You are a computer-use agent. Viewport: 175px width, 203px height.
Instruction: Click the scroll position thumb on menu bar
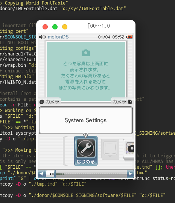[x=50, y=174]
